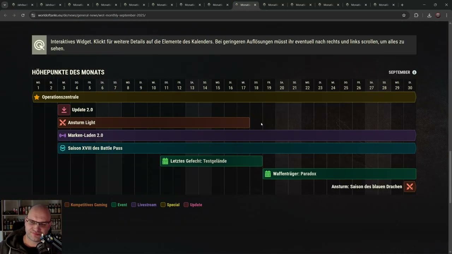Open Ansturm: Saison des blauen Drachen label
This screenshot has width=452, height=254.
coord(367,187)
